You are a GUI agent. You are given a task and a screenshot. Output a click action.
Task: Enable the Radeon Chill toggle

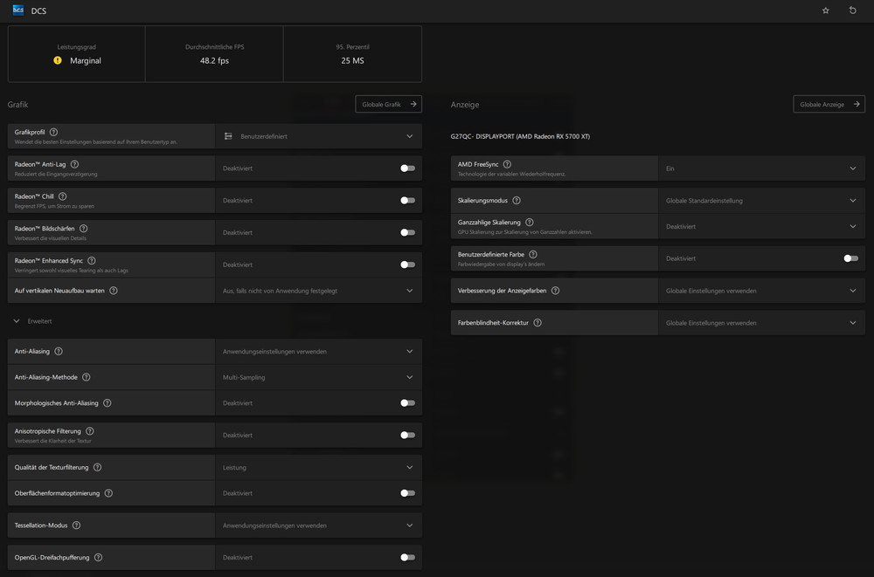point(406,200)
